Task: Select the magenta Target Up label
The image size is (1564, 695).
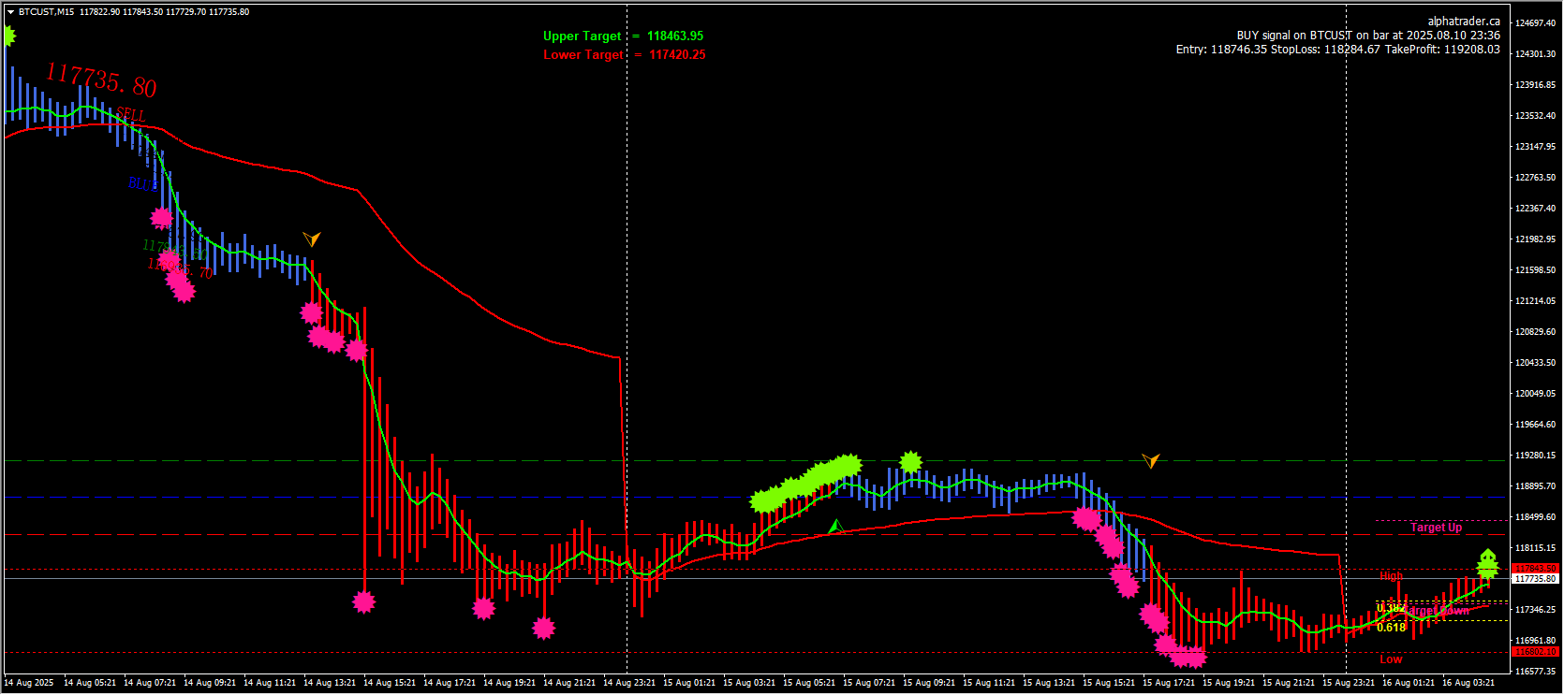Action: 1436,528
